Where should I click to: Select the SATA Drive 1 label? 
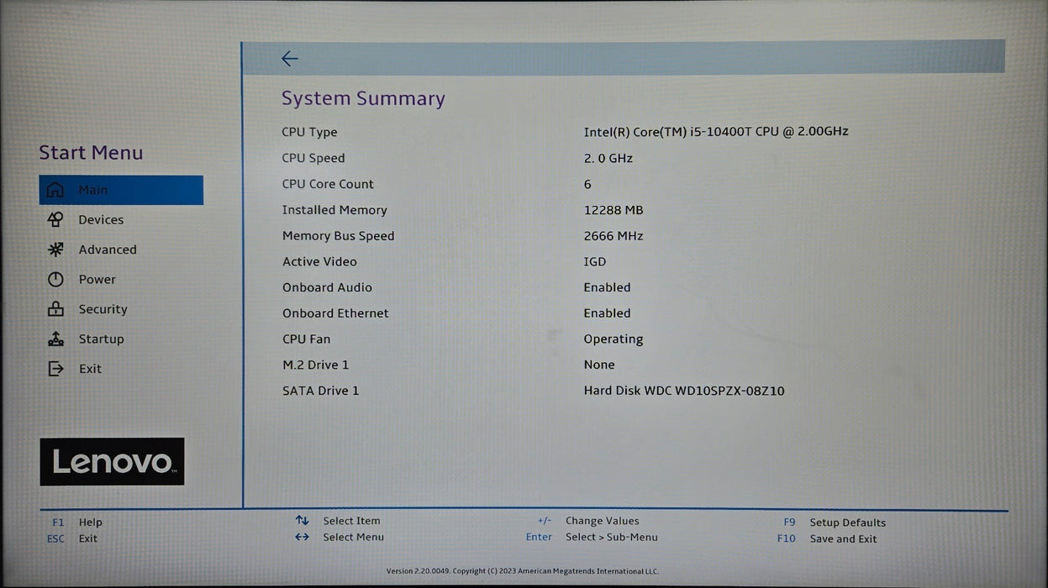tap(320, 391)
